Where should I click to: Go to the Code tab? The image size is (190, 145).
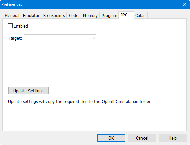[74, 15]
